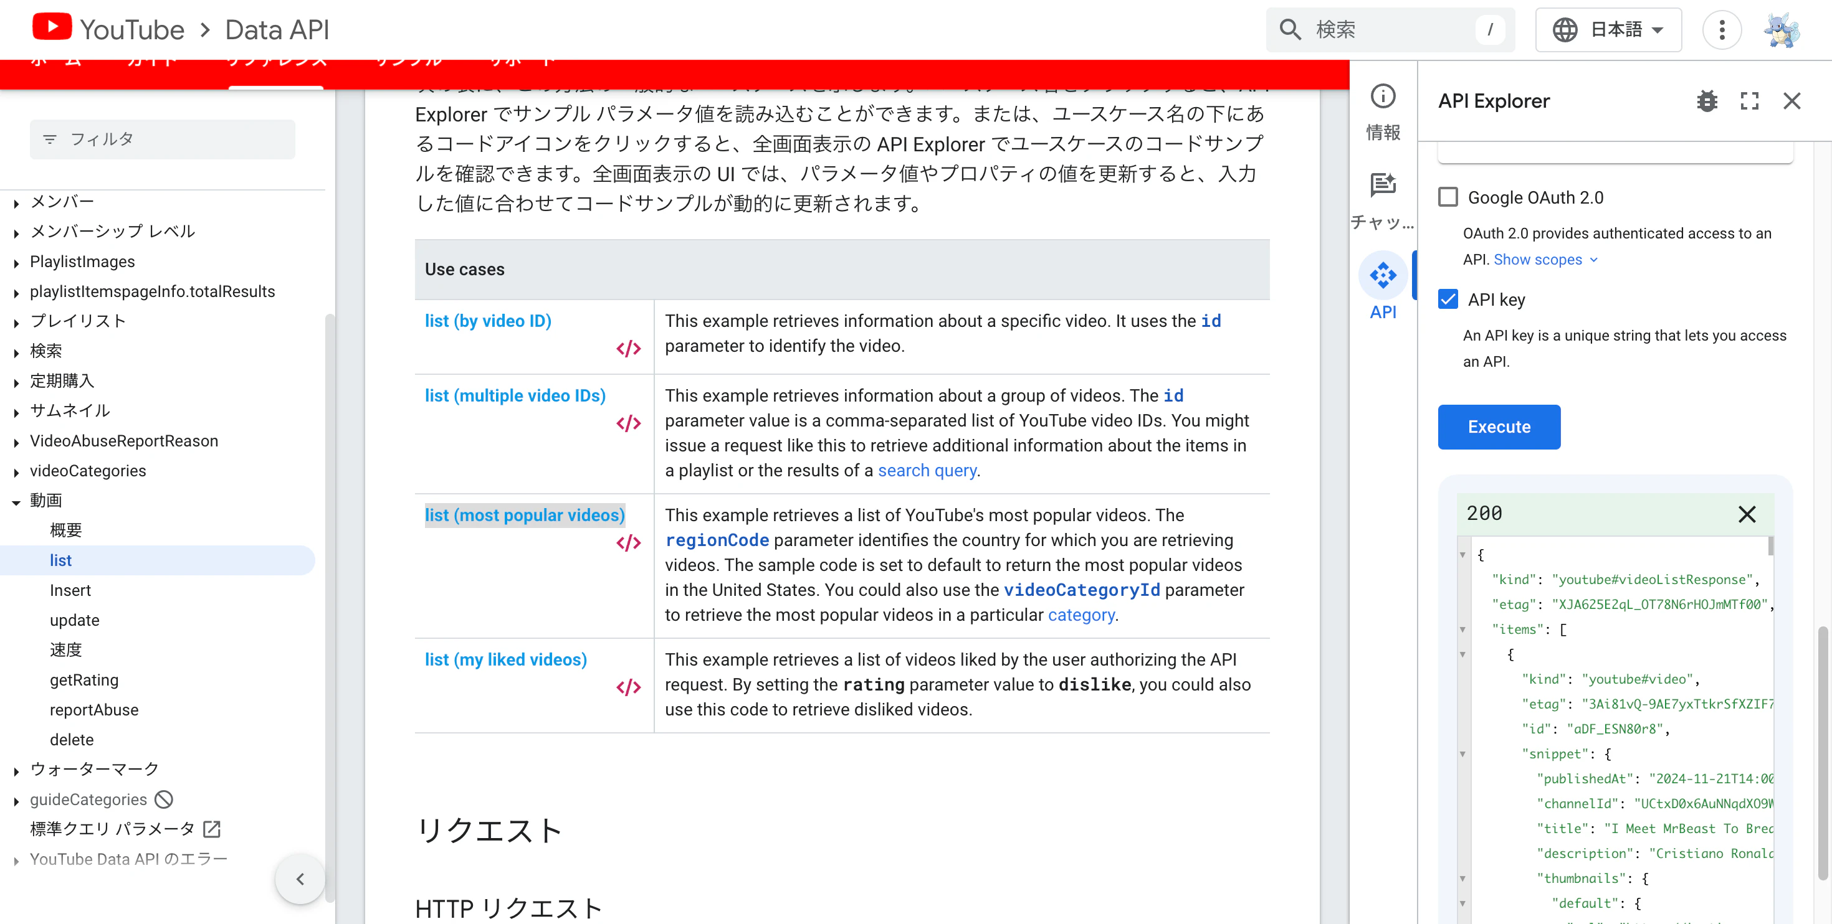Image resolution: width=1832 pixels, height=924 pixels.
Task: Select Insert in the sidebar navigation
Action: (70, 591)
